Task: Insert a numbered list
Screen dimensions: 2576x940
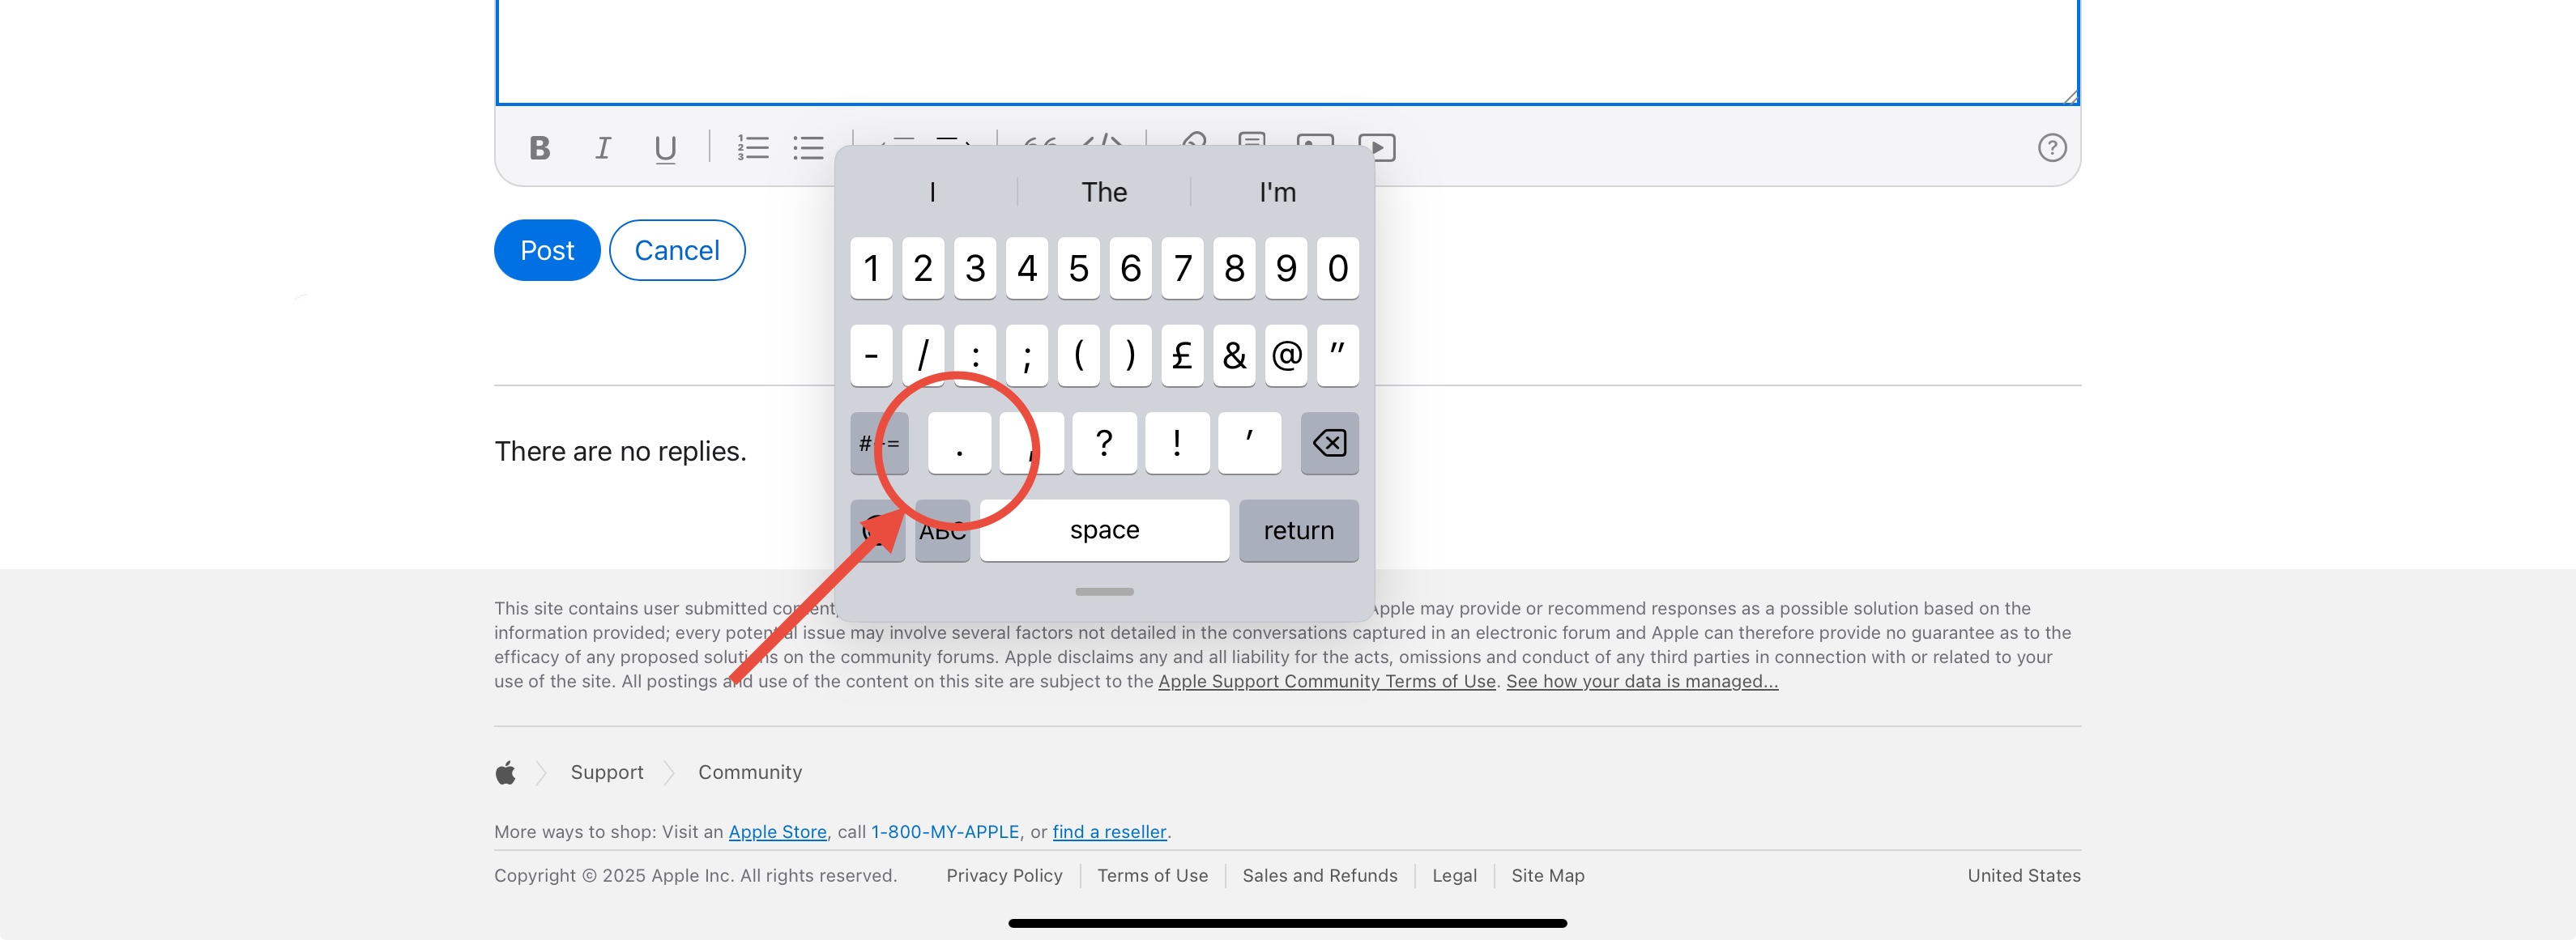Action: click(x=752, y=148)
